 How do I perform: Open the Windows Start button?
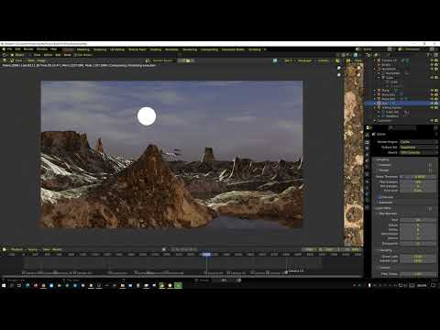tap(4, 285)
